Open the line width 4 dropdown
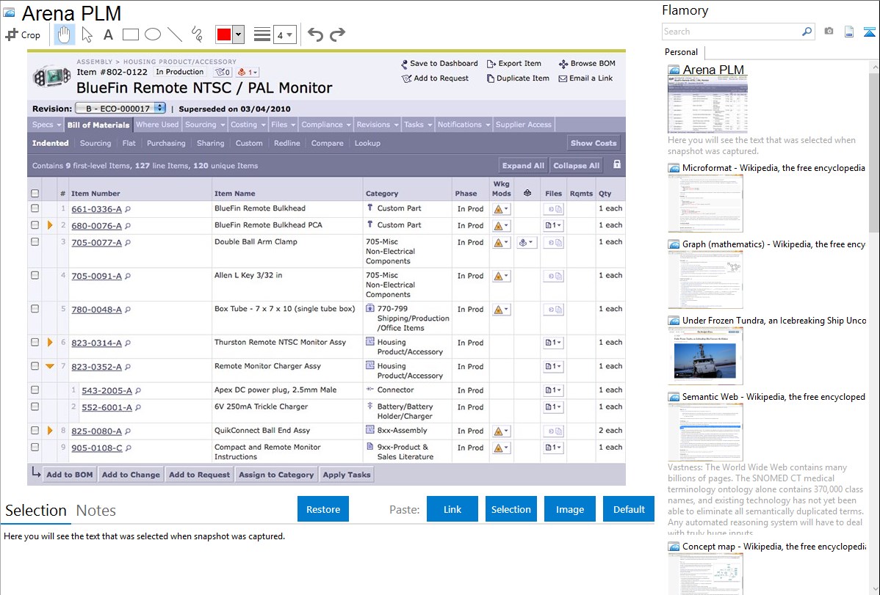880x595 pixels. 284,35
